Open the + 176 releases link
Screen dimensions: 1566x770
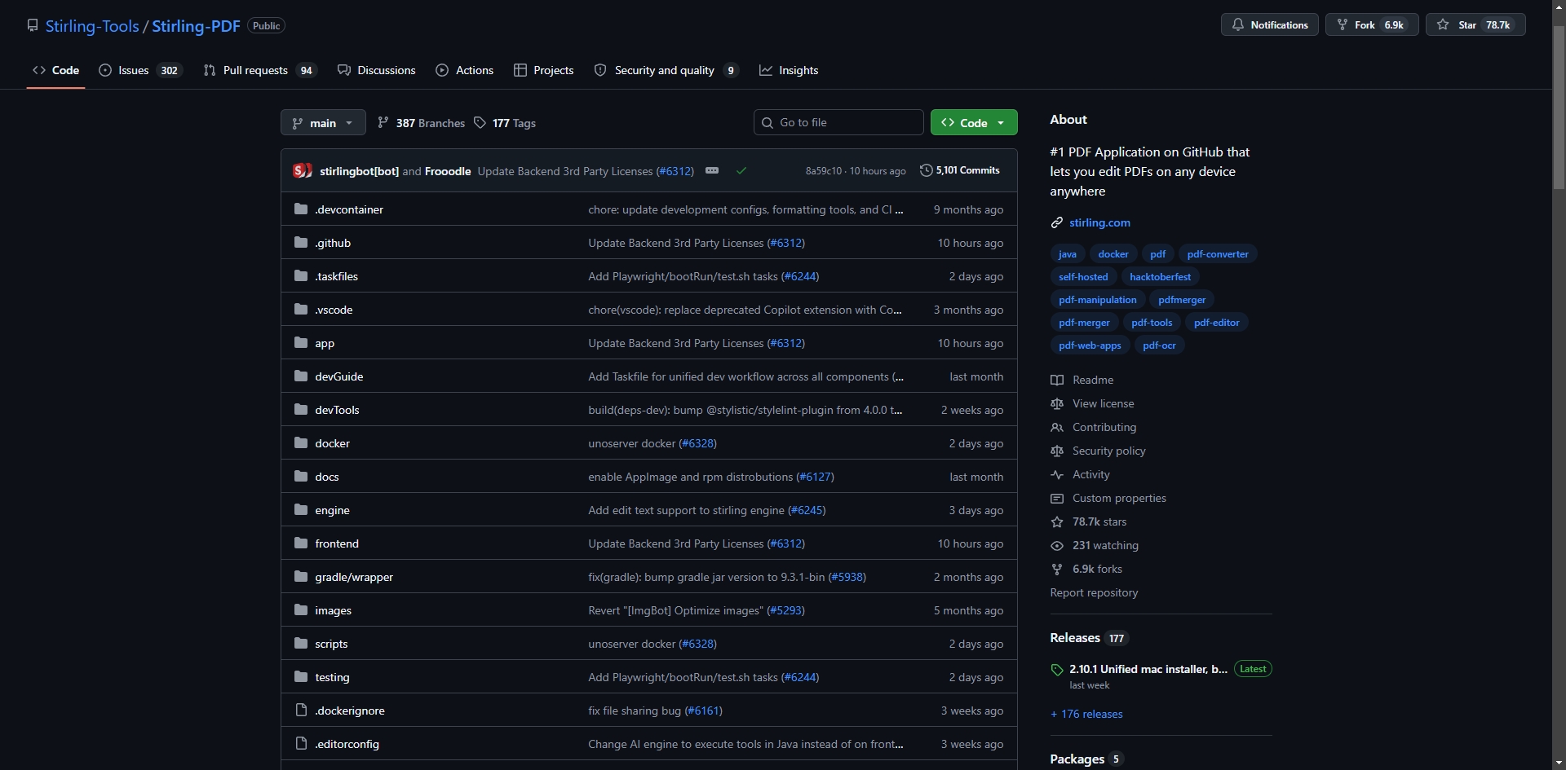pos(1086,714)
